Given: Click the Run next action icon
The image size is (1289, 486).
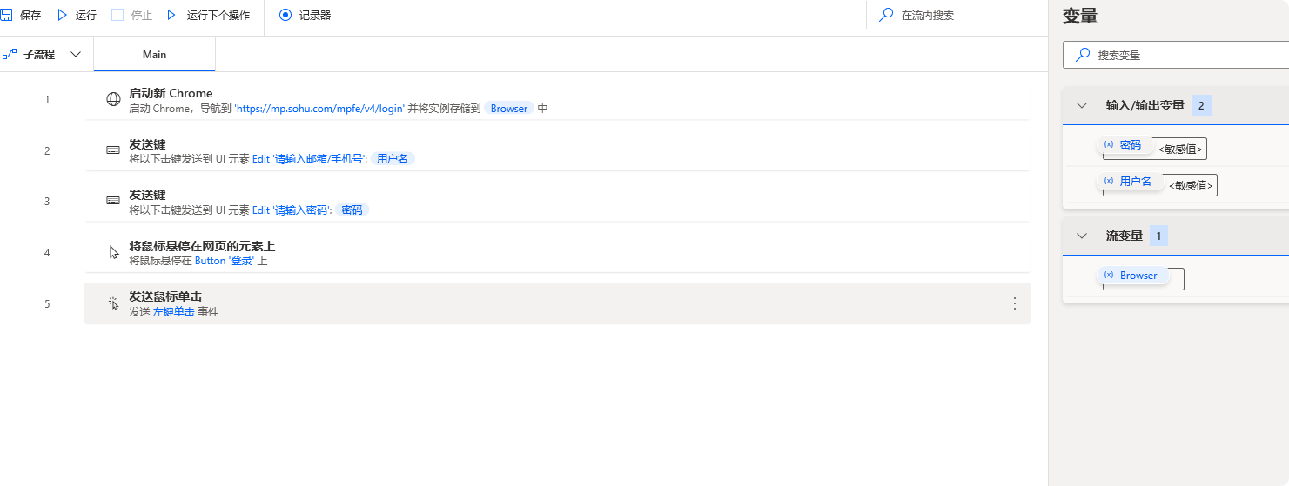Looking at the screenshot, I should click(173, 15).
